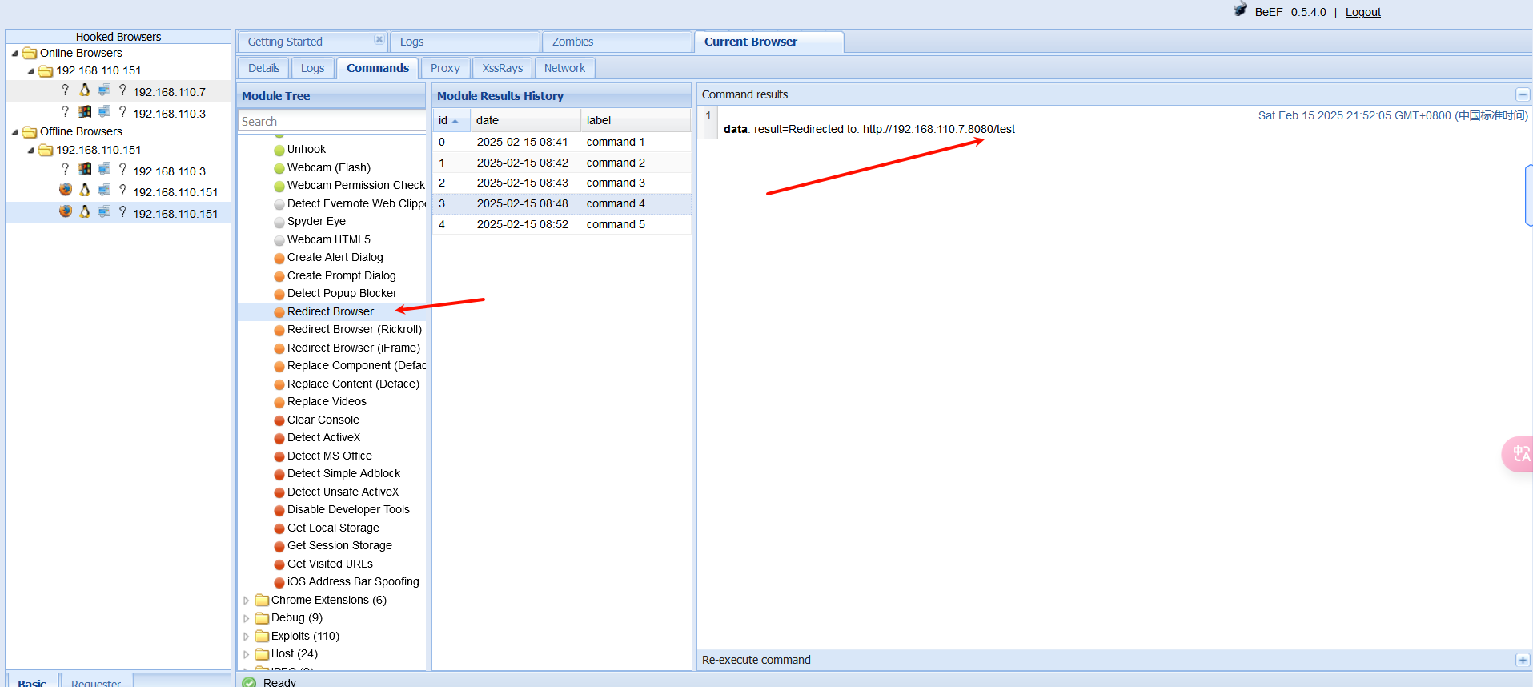Click the Webcam (Flash) green icon

point(279,168)
